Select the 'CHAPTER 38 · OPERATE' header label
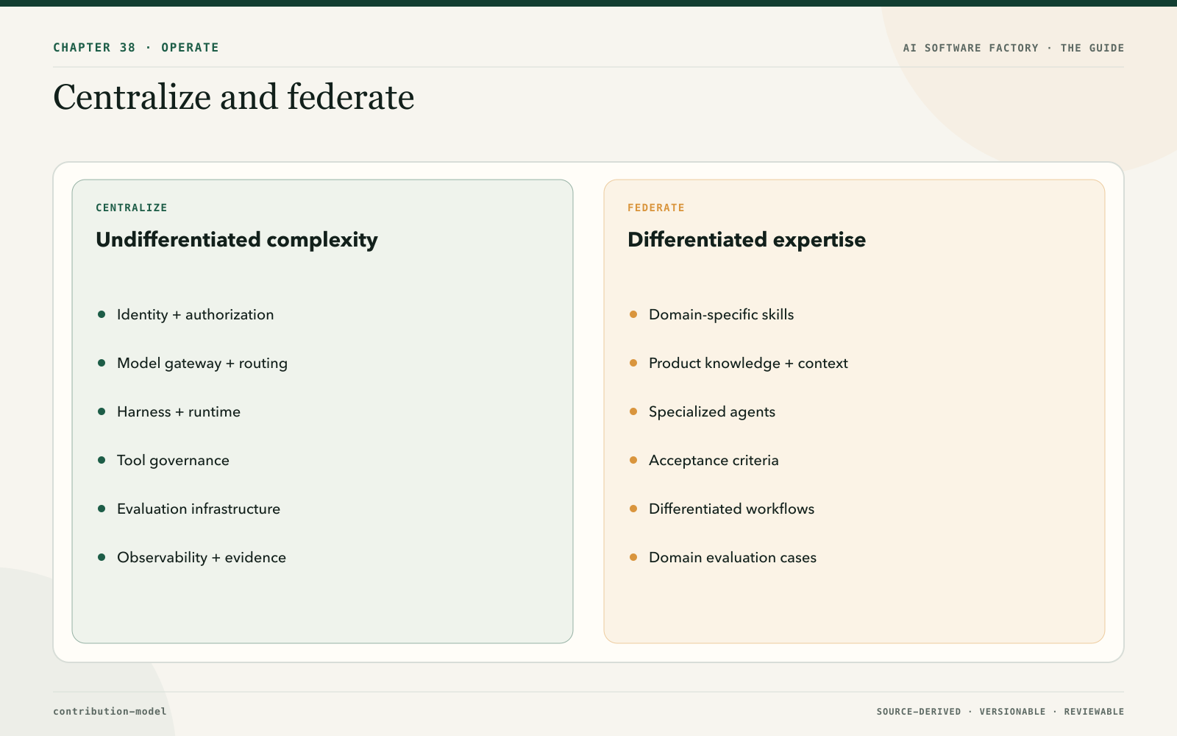The width and height of the screenshot is (1177, 736). pyautogui.click(x=136, y=48)
